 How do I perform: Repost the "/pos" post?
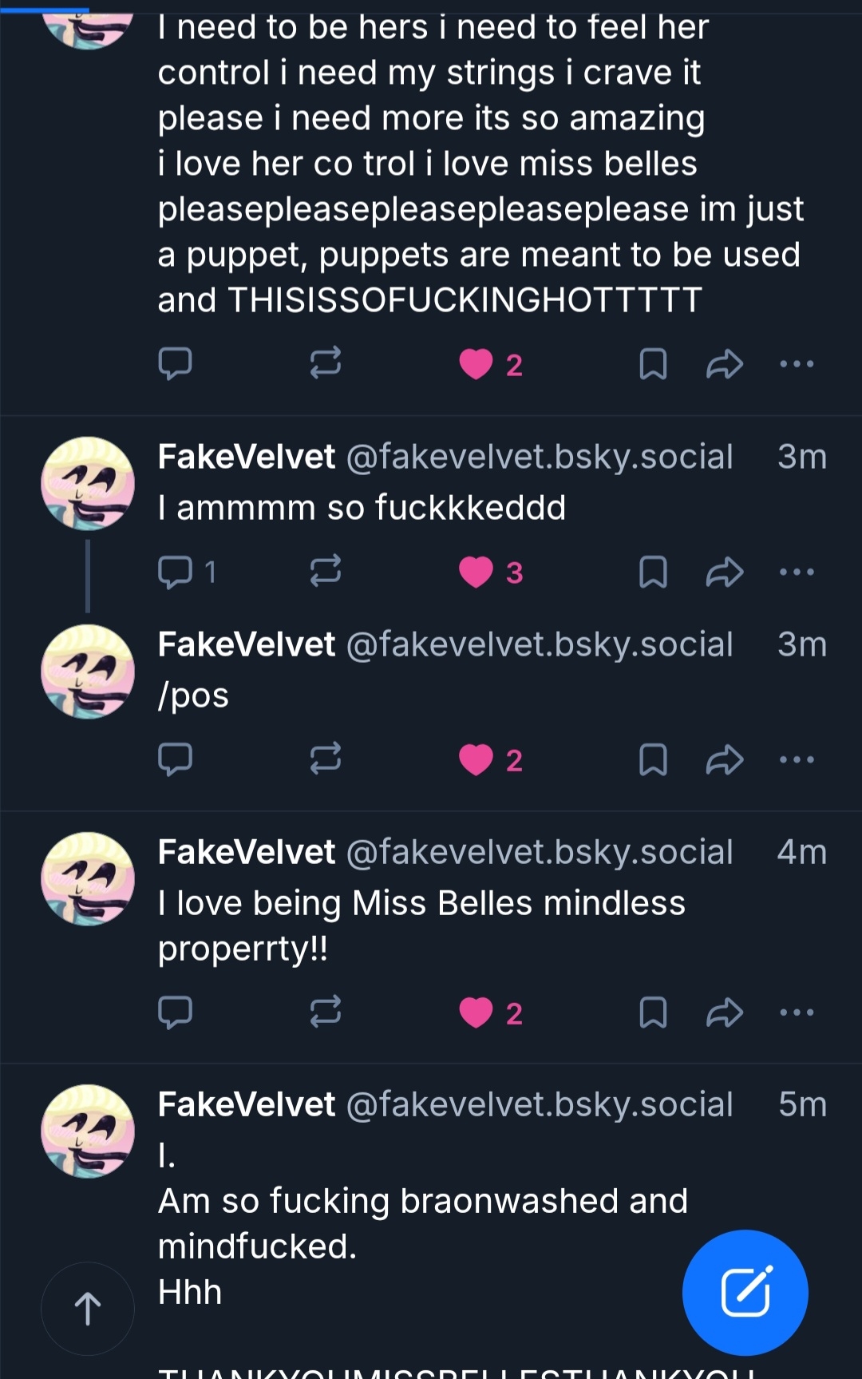coord(326,759)
